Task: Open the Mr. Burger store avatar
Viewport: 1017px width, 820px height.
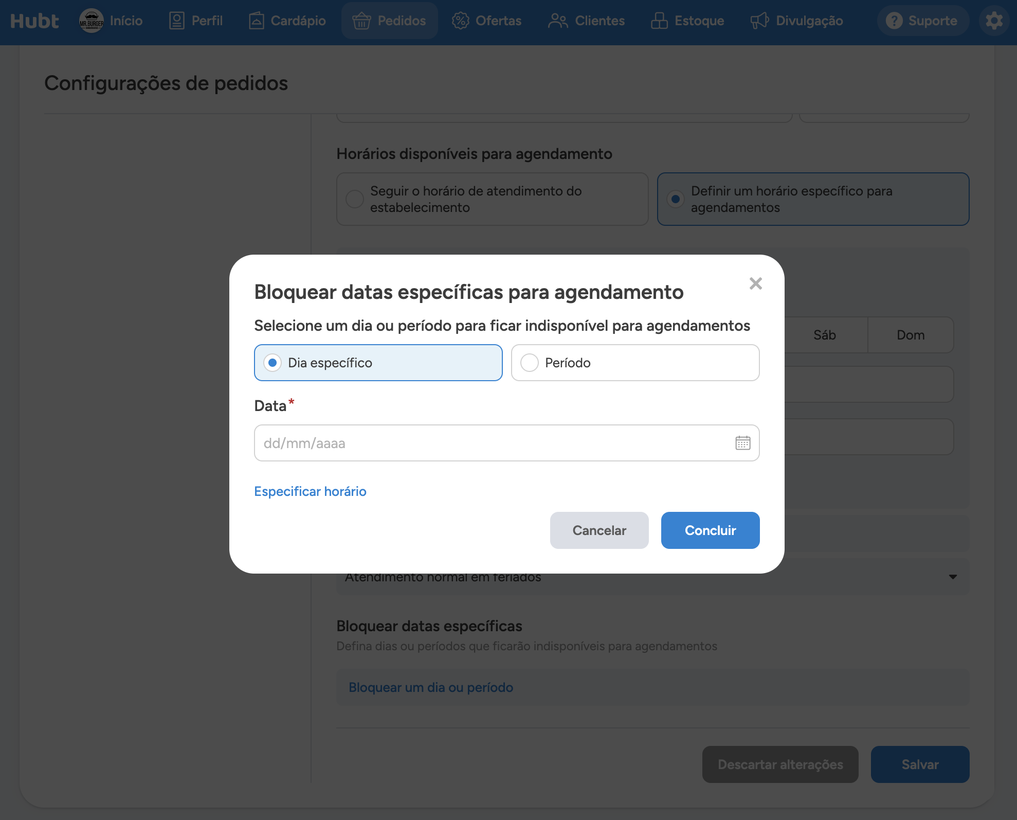Action: (x=92, y=21)
